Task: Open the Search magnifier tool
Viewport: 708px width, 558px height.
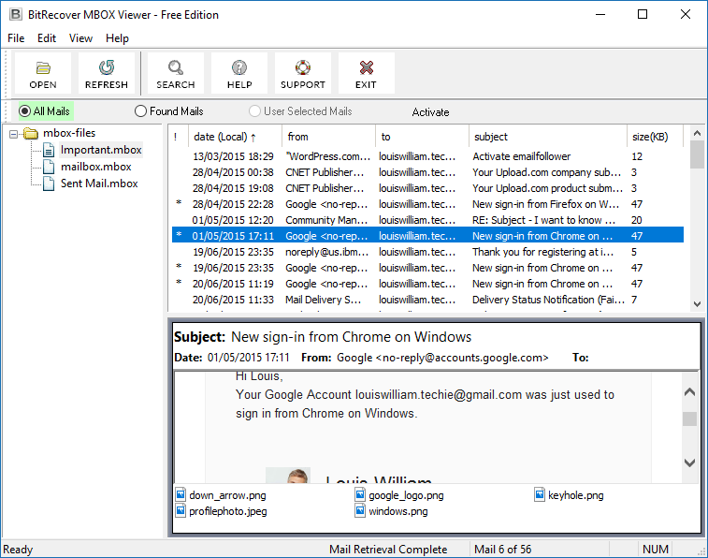Action: tap(176, 73)
